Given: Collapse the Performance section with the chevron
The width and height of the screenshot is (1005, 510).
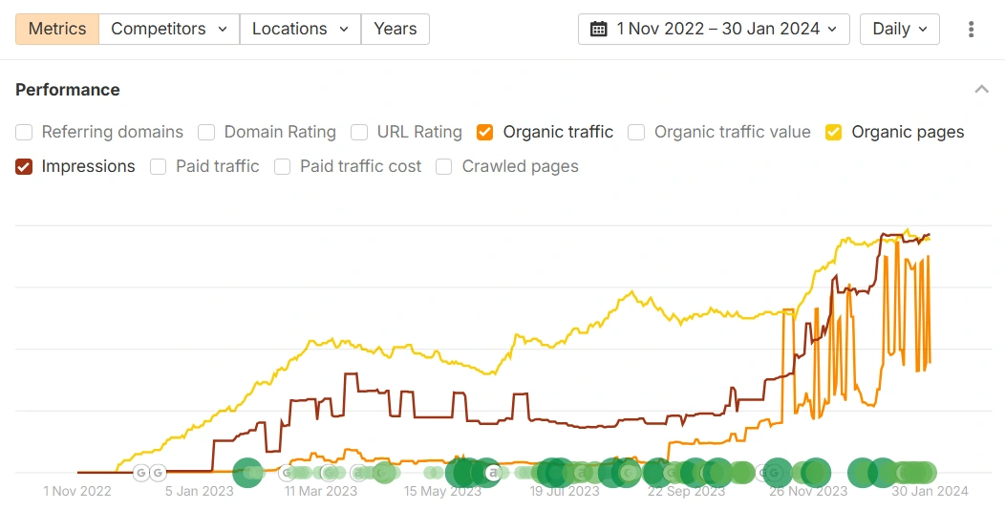Looking at the screenshot, I should 981,90.
